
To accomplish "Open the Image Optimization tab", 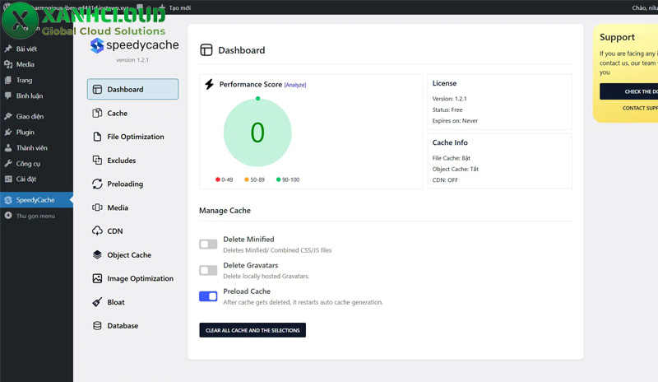I will pos(132,278).
